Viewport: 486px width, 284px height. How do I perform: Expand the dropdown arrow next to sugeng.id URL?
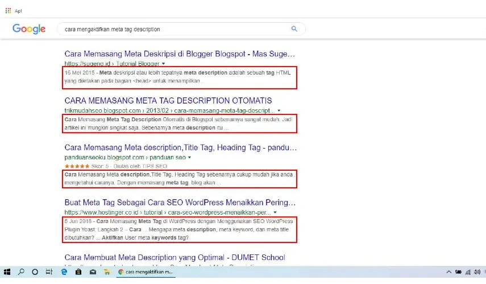tap(163, 64)
